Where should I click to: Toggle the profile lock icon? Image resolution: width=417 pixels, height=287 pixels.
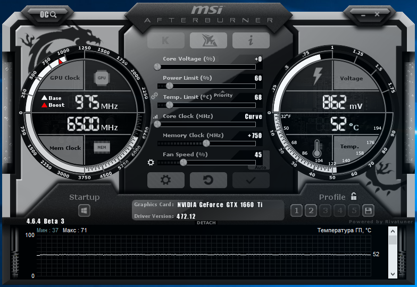[353, 196]
